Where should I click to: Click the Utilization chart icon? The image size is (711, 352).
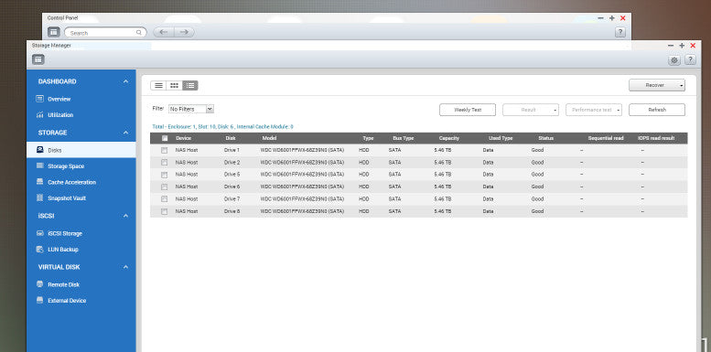40,115
